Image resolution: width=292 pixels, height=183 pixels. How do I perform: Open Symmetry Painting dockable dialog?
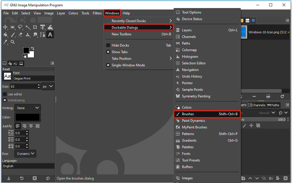(x=207, y=96)
